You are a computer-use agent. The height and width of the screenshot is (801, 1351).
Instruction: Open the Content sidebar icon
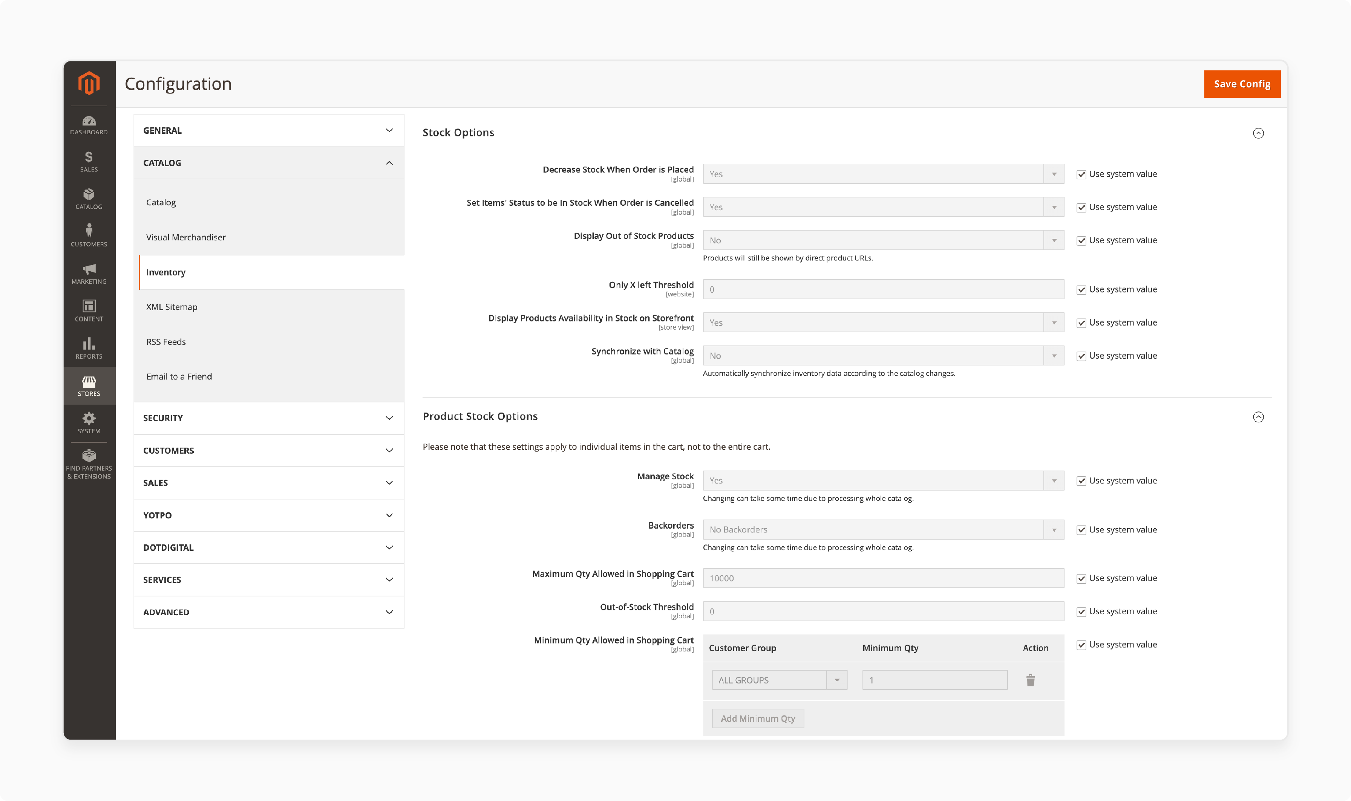[x=89, y=312]
